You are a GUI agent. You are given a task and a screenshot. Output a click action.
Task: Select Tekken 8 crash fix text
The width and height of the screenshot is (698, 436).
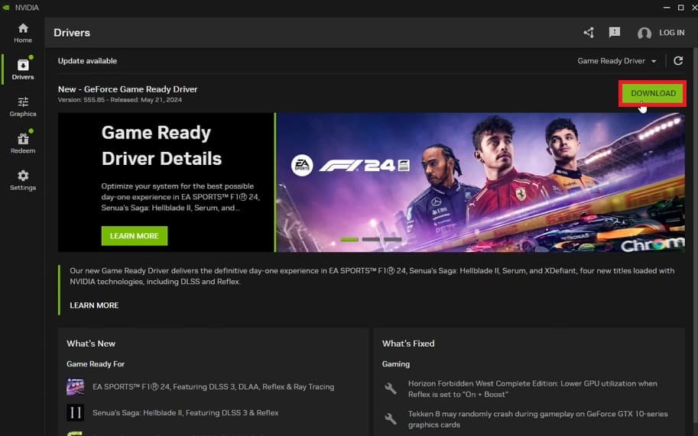point(537,419)
